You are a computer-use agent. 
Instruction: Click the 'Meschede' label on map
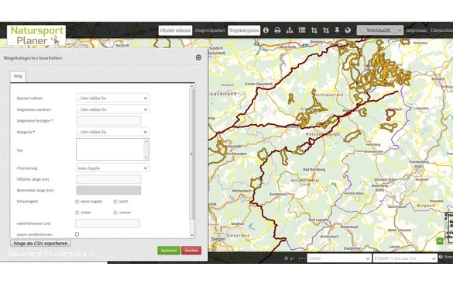(x=287, y=47)
